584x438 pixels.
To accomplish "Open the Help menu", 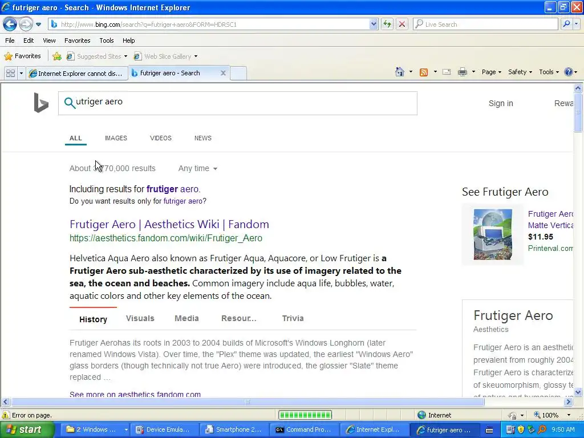I will click(x=128, y=40).
